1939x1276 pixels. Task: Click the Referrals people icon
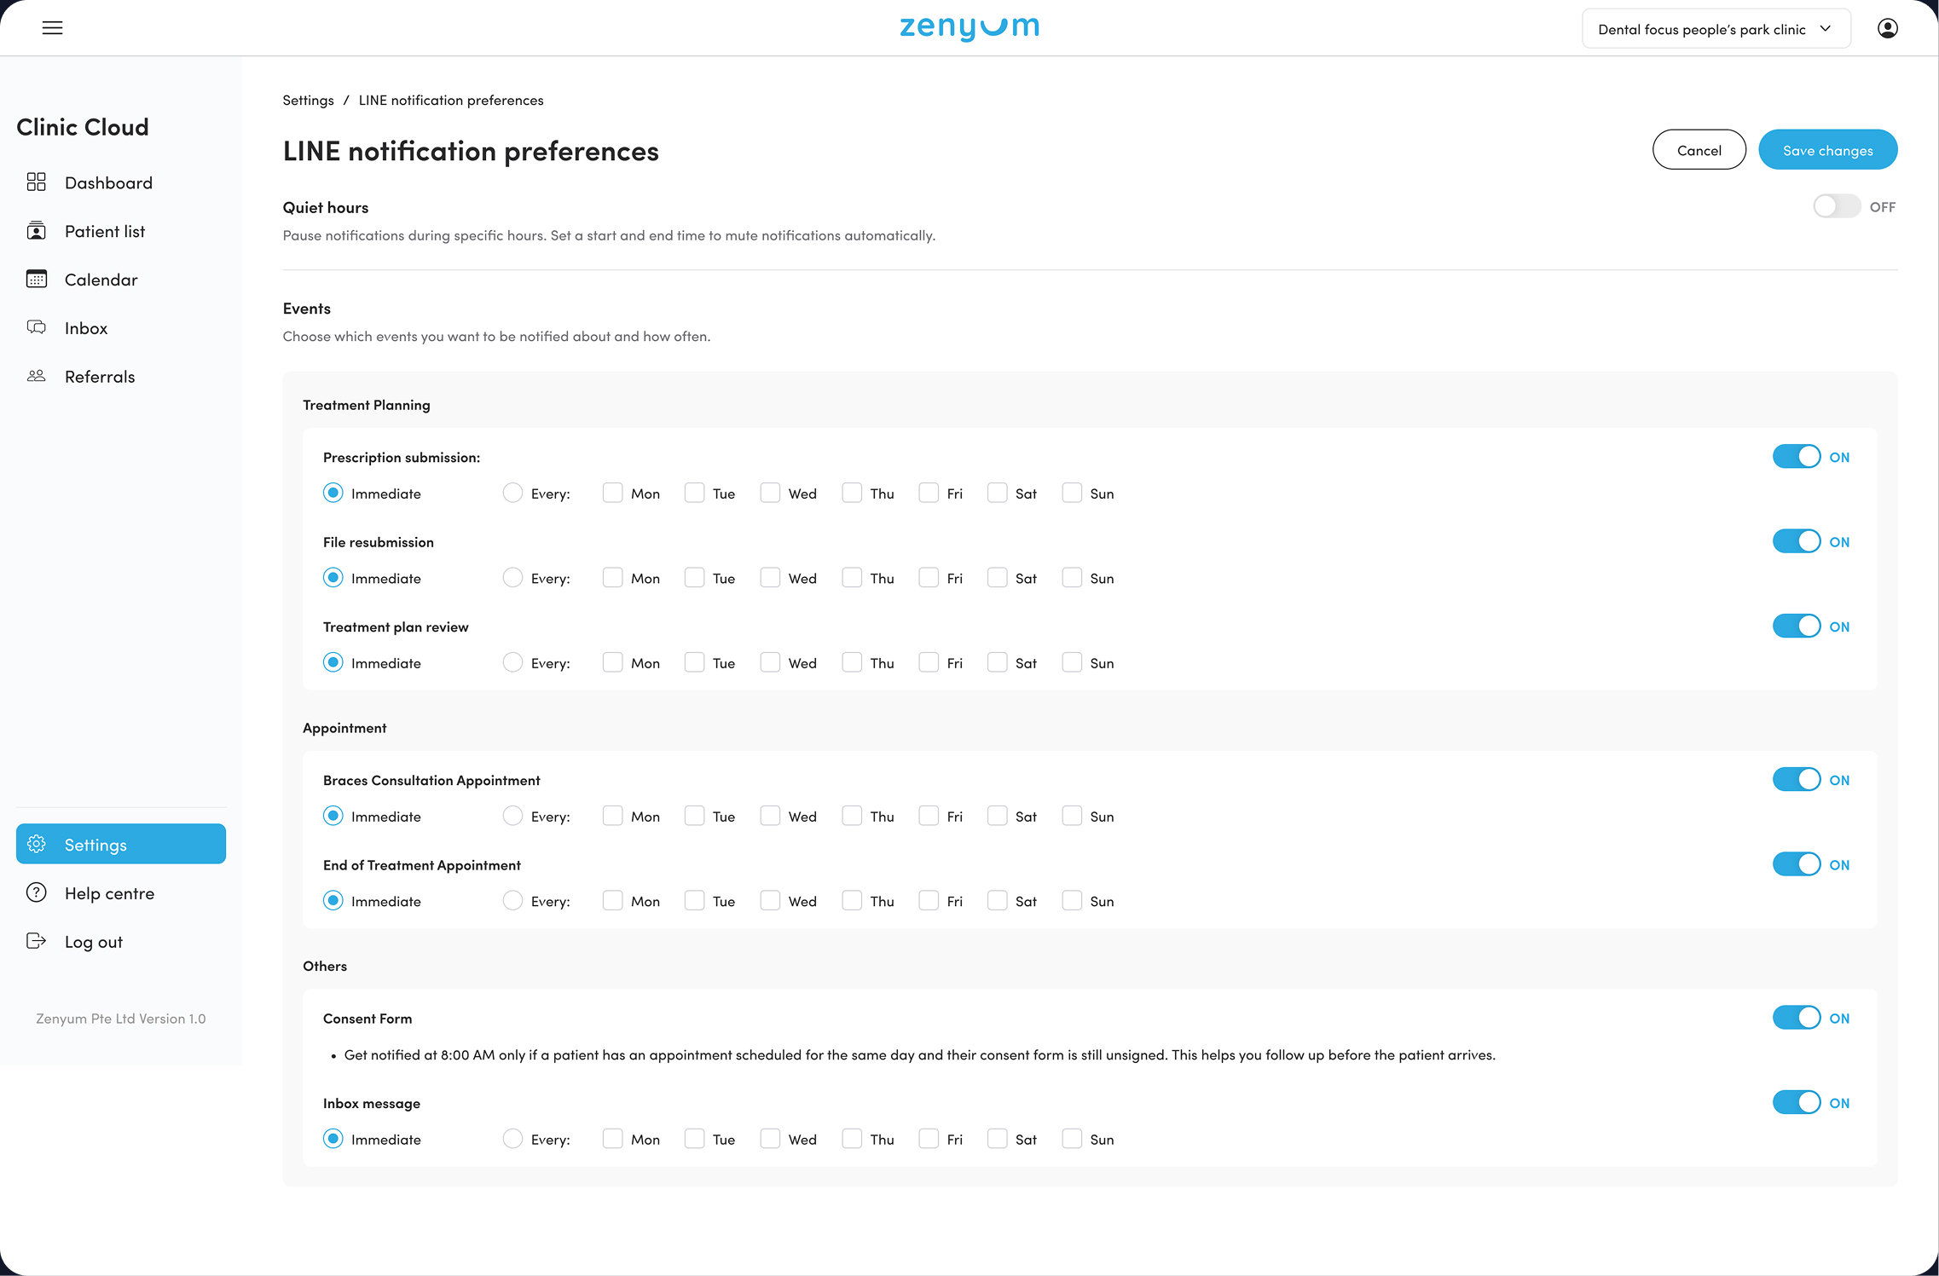(36, 376)
